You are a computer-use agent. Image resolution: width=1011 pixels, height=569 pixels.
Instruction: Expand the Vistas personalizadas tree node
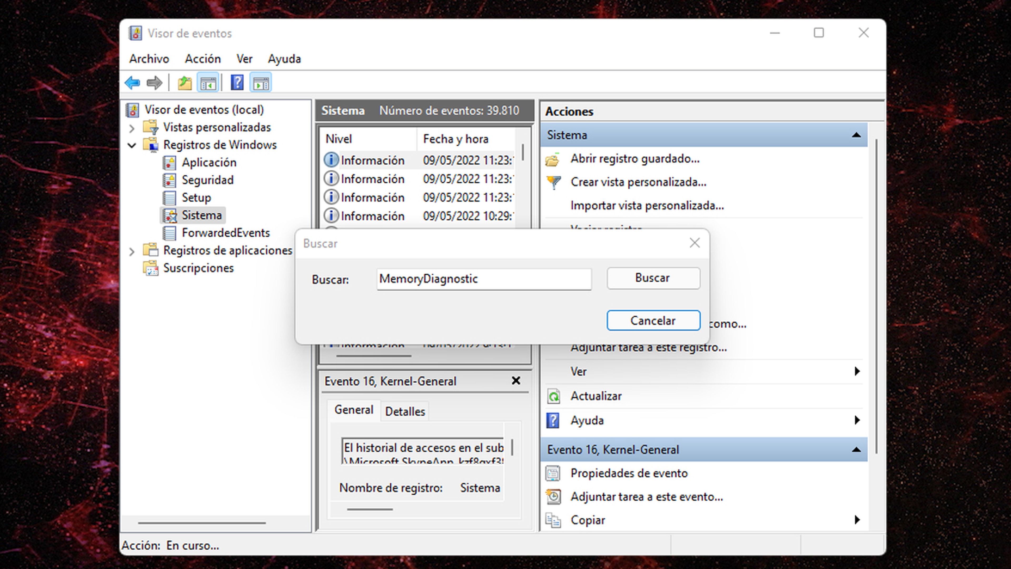coord(132,128)
